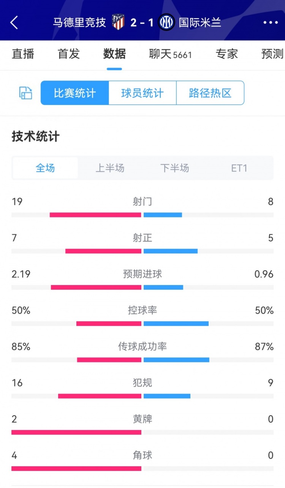Tap the 马德里竞技 team name
The width and height of the screenshot is (285, 488).
pos(79,22)
